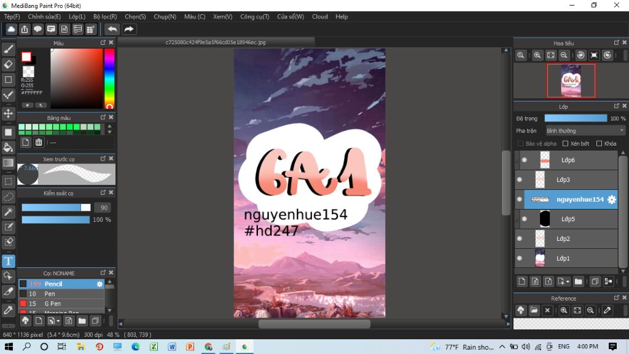Open the Pha trộn blend mode dropdown
Viewport: 629px width, 354px height.
(x=585, y=131)
